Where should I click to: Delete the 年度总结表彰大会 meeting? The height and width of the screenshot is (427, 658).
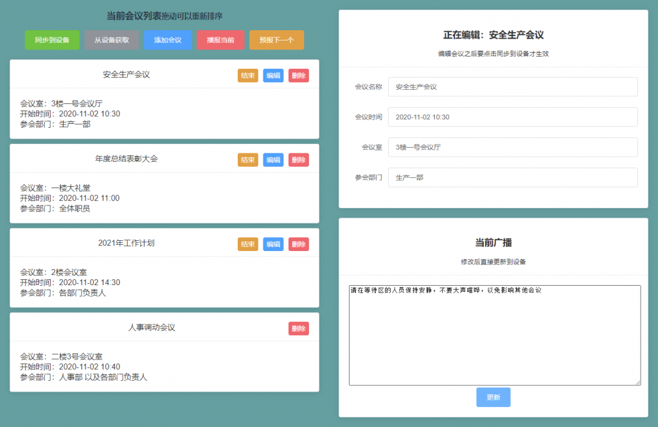click(298, 160)
